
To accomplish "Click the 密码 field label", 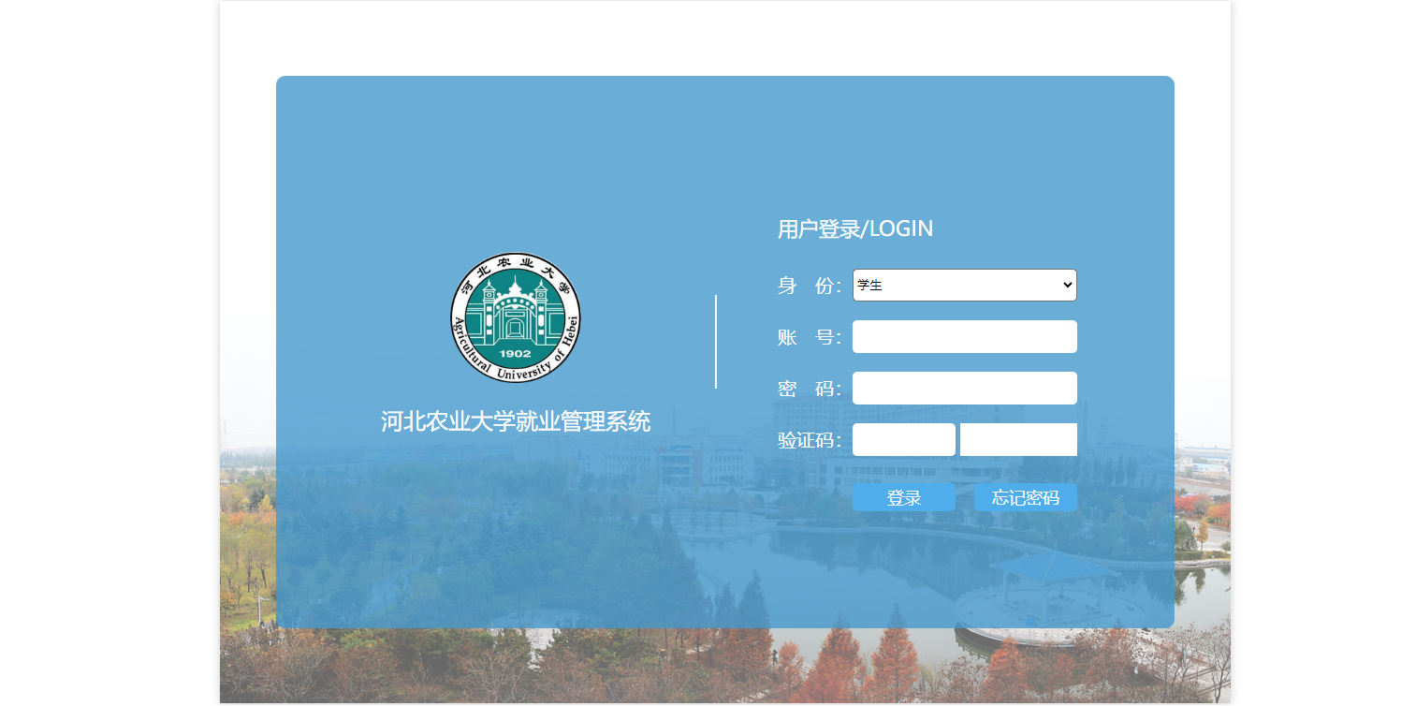I will (x=809, y=390).
